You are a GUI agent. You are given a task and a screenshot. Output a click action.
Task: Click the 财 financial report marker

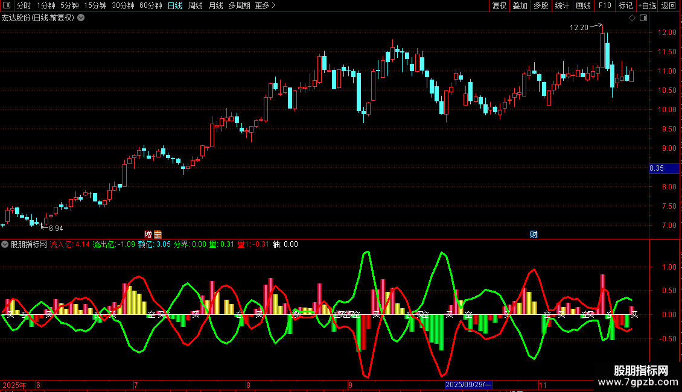pyautogui.click(x=534, y=235)
